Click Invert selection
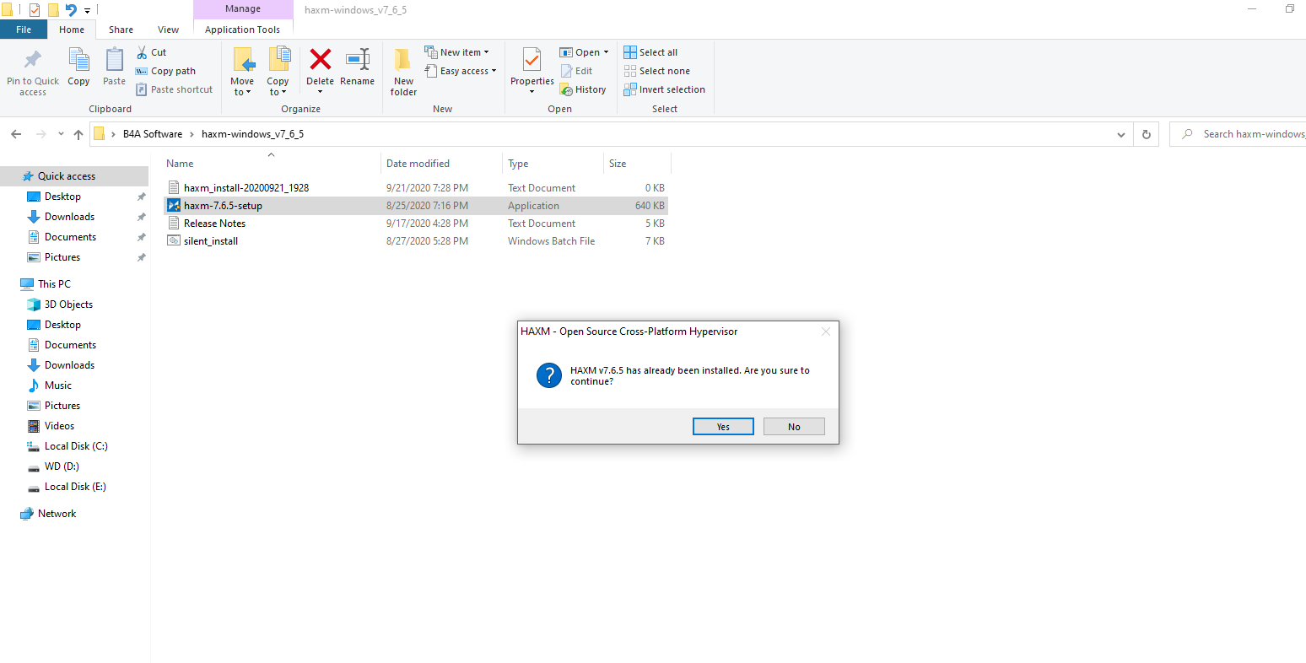Image resolution: width=1306 pixels, height=663 pixels. point(664,89)
